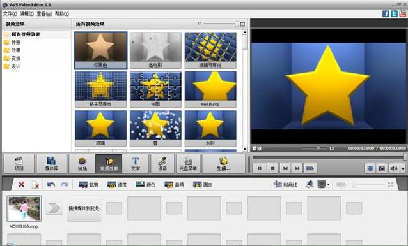
Task: Click the redo arrow
Action: click(x=65, y=185)
